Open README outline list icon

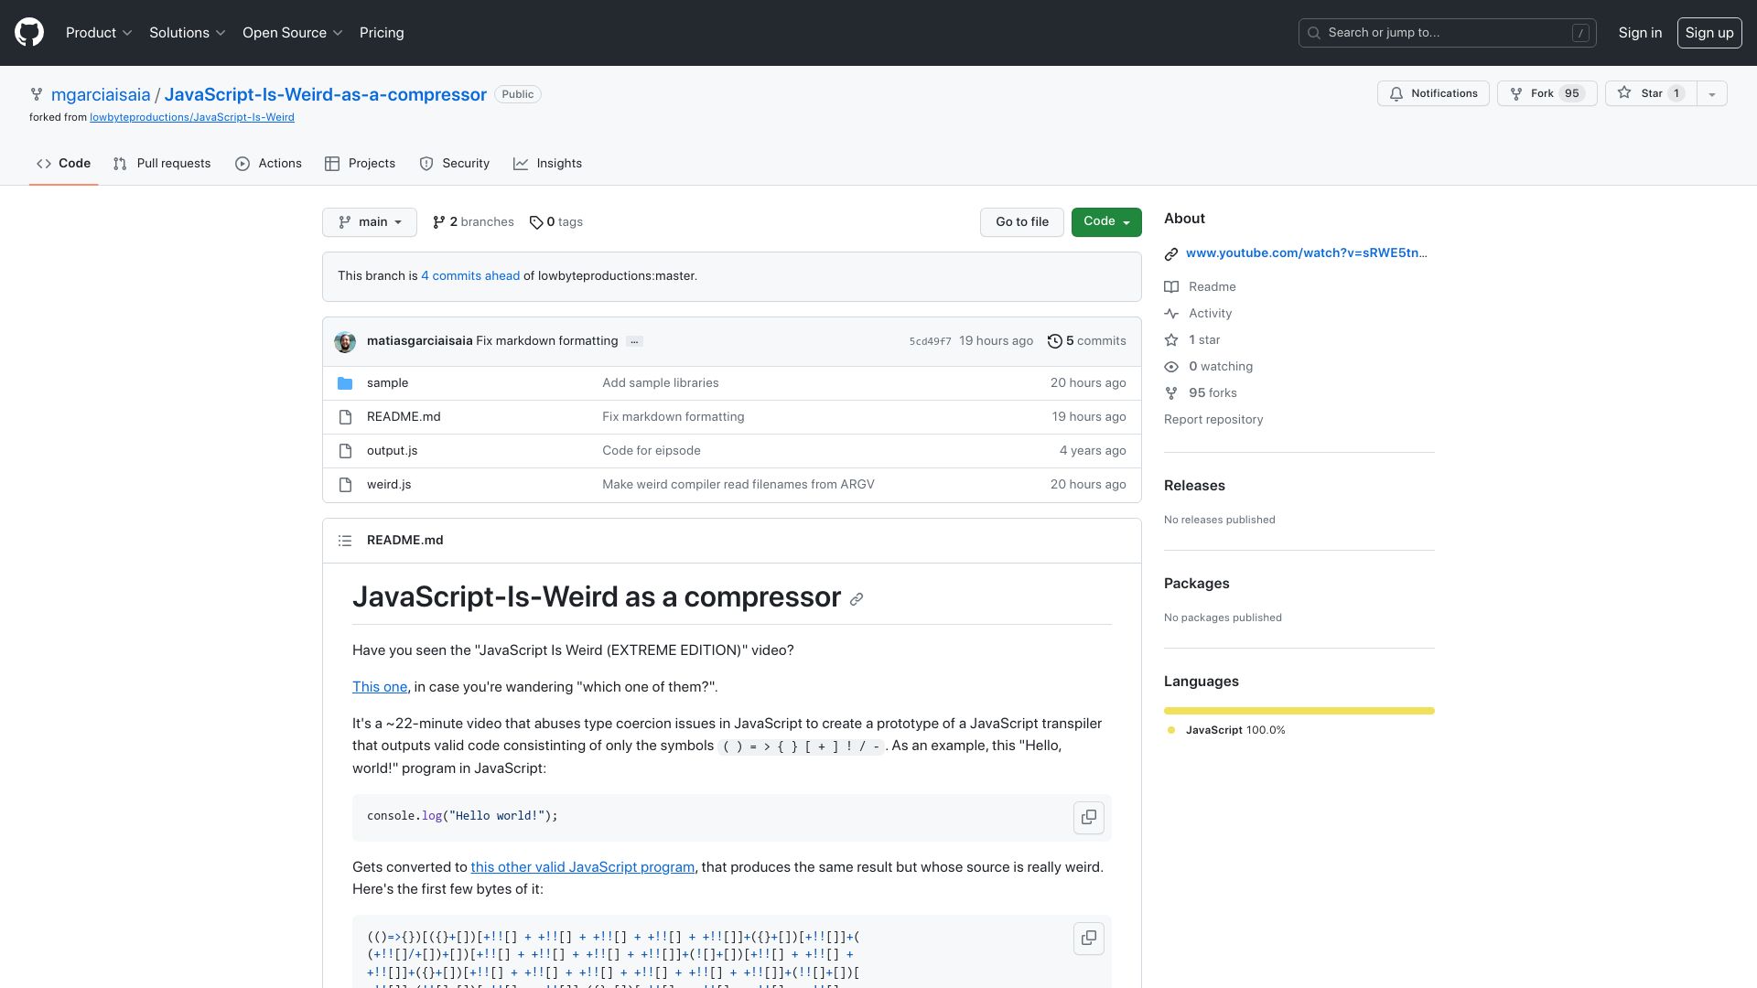[x=345, y=541]
